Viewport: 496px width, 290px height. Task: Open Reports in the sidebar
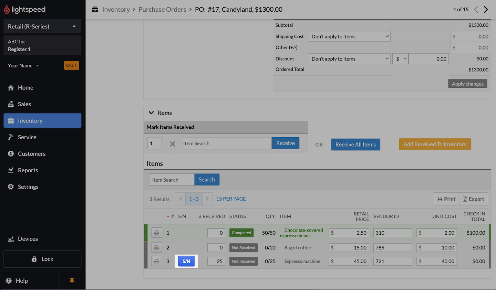click(x=28, y=170)
